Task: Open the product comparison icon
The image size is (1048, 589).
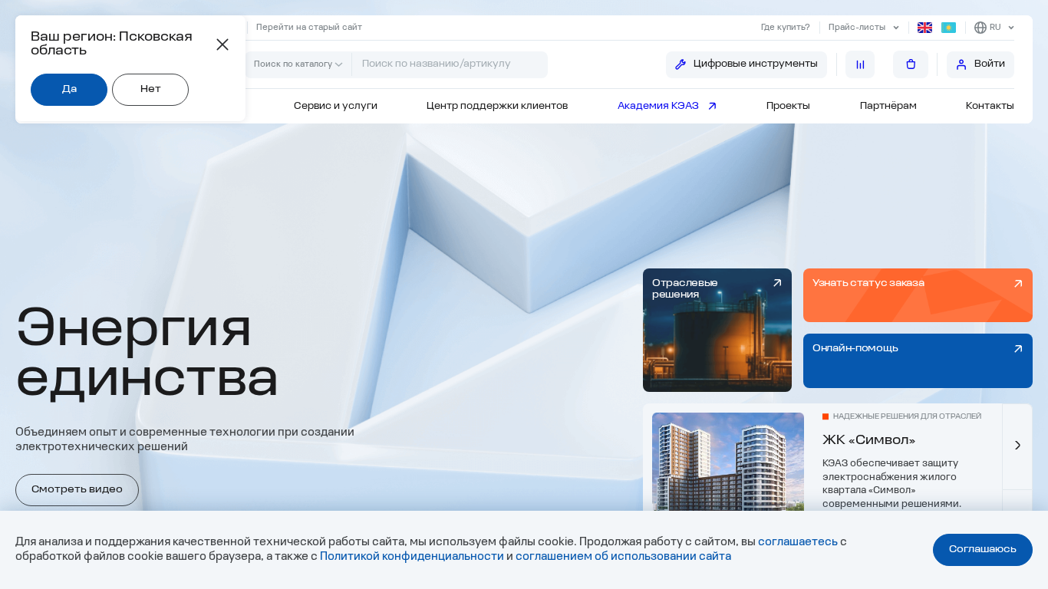Action: pyautogui.click(x=860, y=64)
